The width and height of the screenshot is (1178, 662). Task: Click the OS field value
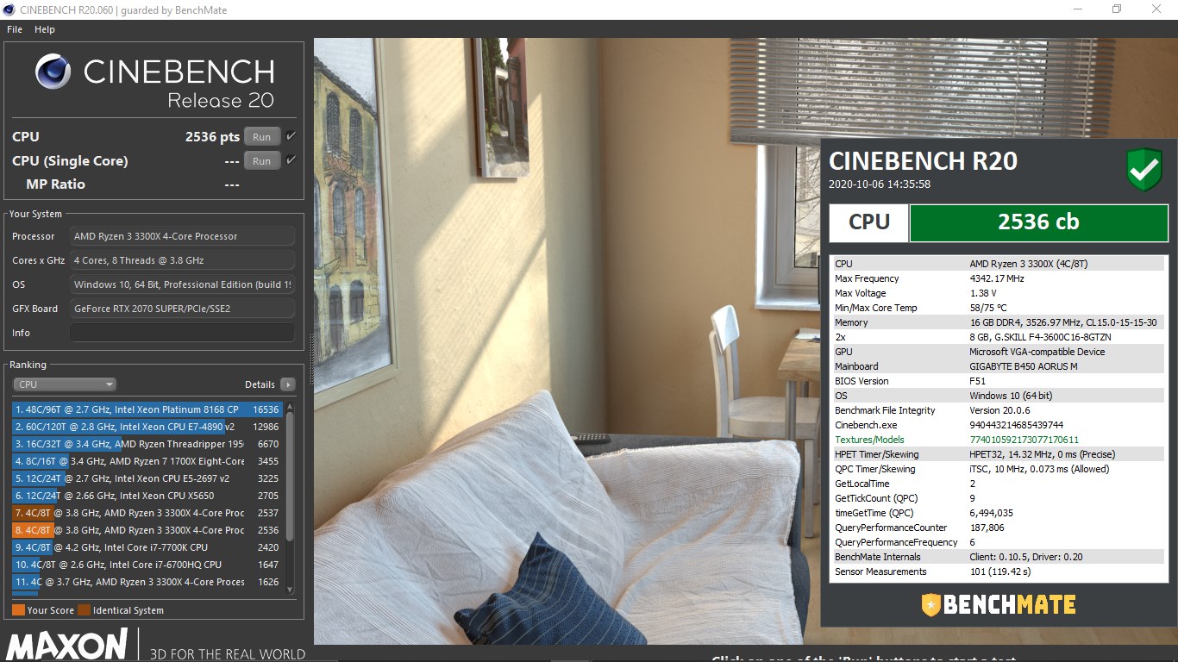pos(182,284)
